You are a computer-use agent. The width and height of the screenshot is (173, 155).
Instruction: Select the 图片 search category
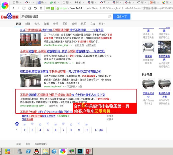(65, 24)
